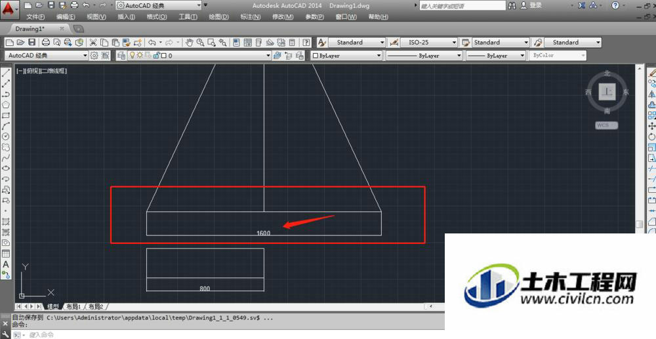Activate Zoom Realtime magnifier
This screenshot has height=339, width=656.
200,42
